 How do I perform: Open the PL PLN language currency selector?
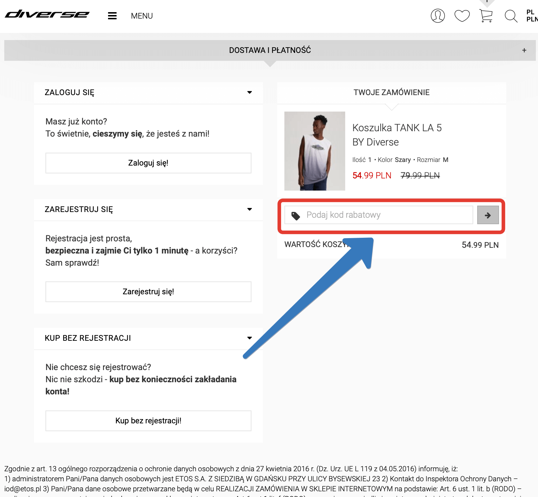[531, 16]
